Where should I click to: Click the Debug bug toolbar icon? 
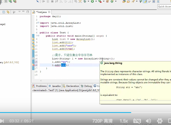coord(85,2)
